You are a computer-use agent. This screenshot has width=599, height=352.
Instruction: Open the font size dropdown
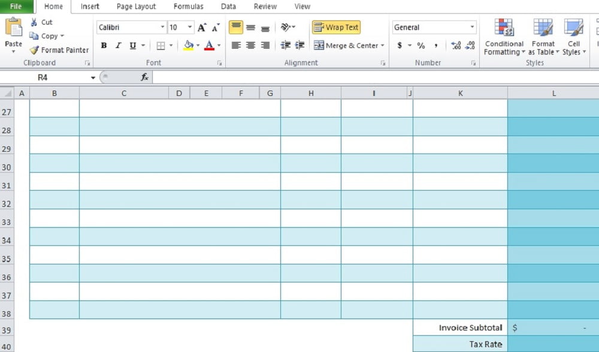click(190, 28)
